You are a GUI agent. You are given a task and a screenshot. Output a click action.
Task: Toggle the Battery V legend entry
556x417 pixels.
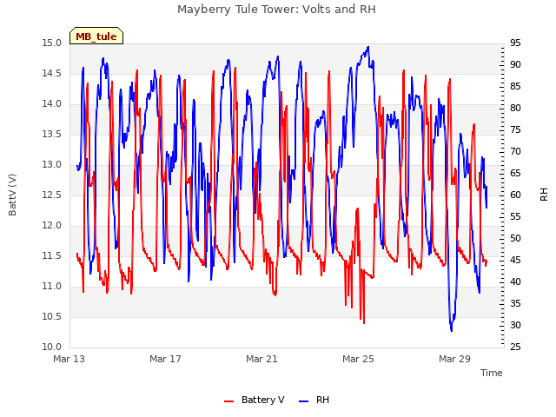[255, 400]
